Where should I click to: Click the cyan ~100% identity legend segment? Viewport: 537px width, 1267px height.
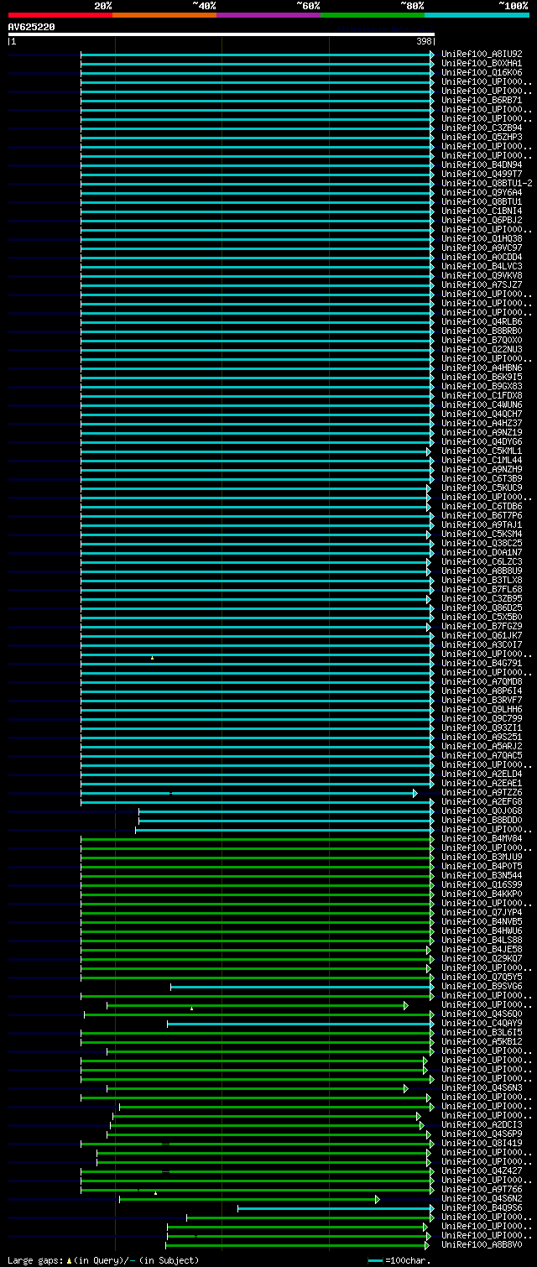tap(476, 15)
